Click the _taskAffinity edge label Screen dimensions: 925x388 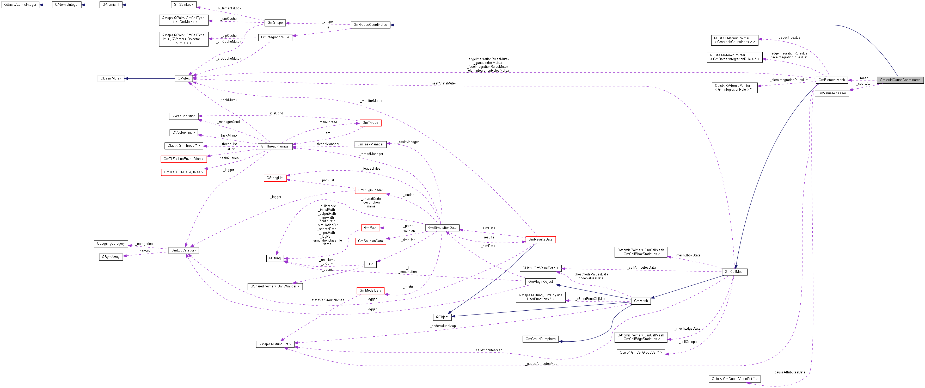228,136
